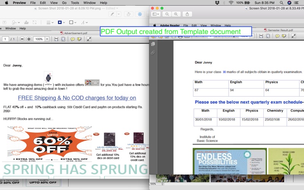Add a sticky note comment in Semester Result.pdf

click(277, 36)
